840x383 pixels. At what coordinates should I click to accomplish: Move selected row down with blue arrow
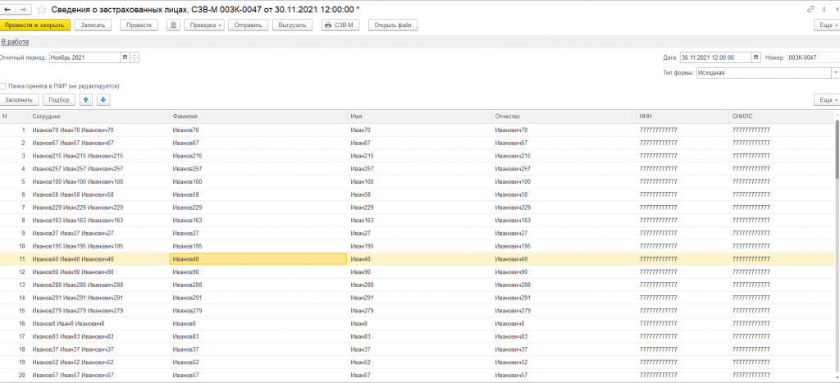(x=103, y=99)
